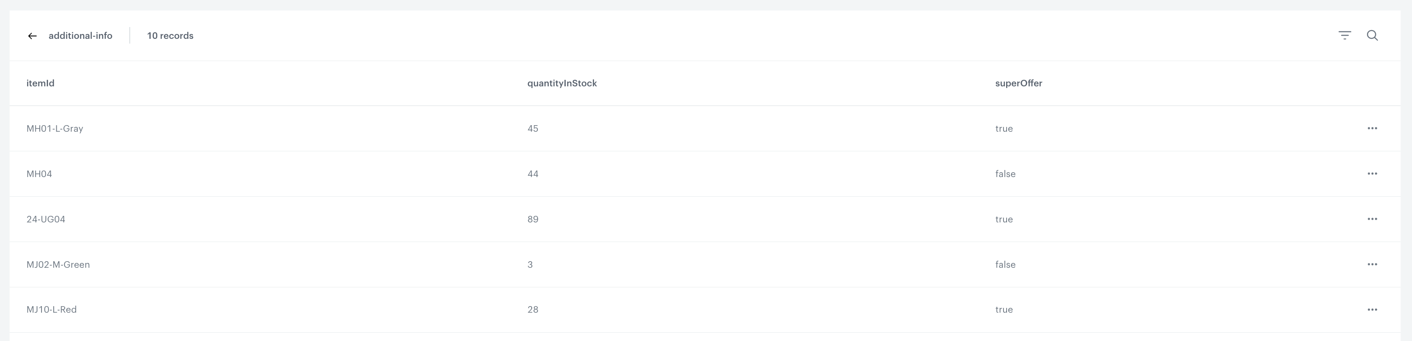The height and width of the screenshot is (341, 1412).
Task: Open more options for MH01-L-Gray row
Action: pos(1372,128)
